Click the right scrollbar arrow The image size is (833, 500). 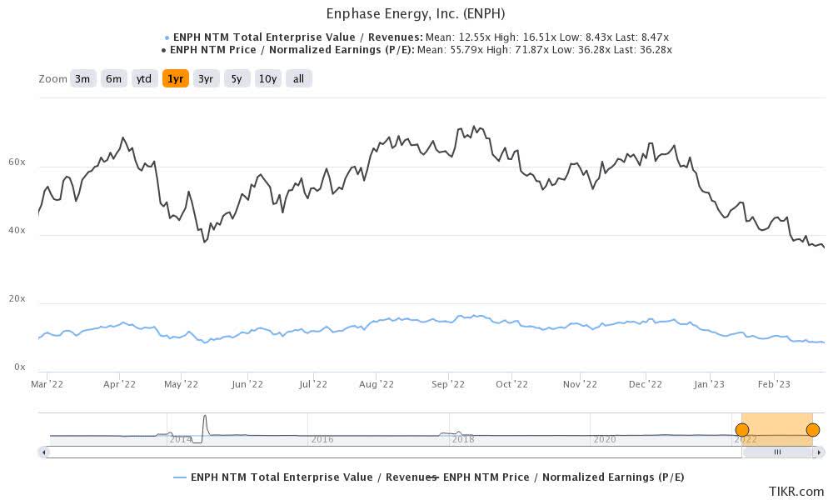pyautogui.click(x=820, y=452)
